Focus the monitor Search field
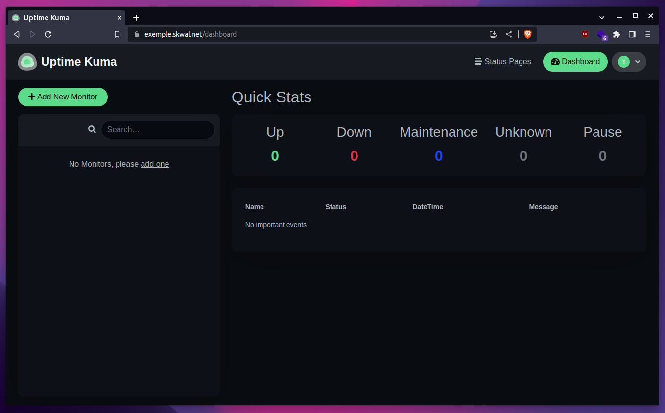665x413 pixels. tap(158, 130)
